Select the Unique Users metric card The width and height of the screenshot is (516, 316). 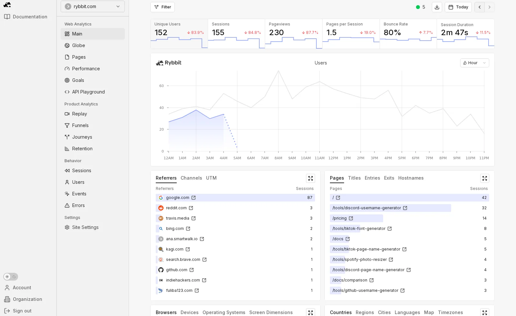[x=179, y=34]
